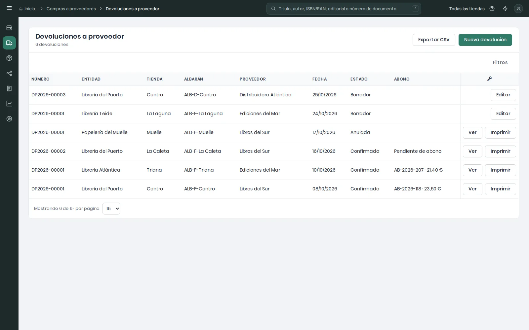Open the hamburger menu icon
The height and width of the screenshot is (330, 529).
[9, 8]
